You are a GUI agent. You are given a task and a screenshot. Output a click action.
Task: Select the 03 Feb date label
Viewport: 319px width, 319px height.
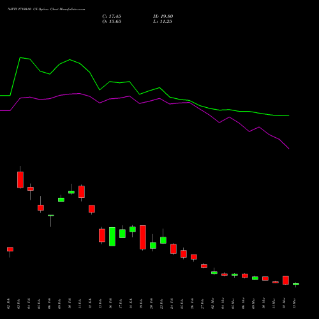point(19,304)
